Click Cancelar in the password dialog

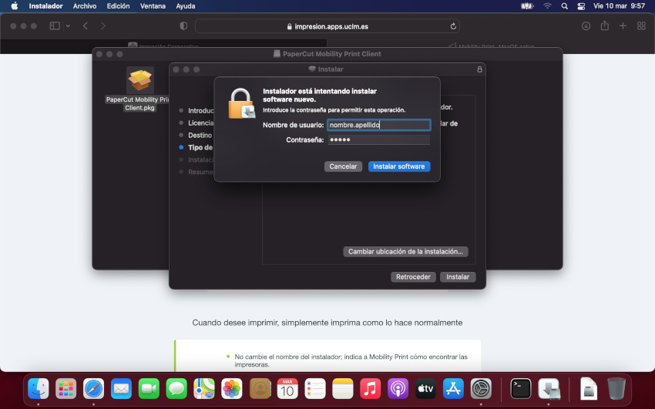pyautogui.click(x=343, y=166)
